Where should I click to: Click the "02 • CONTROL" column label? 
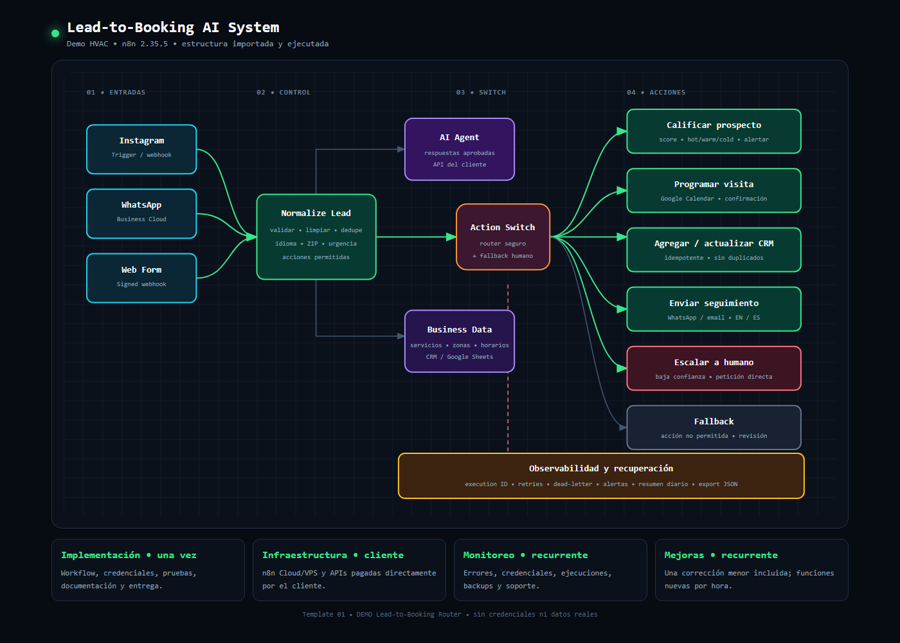(283, 93)
